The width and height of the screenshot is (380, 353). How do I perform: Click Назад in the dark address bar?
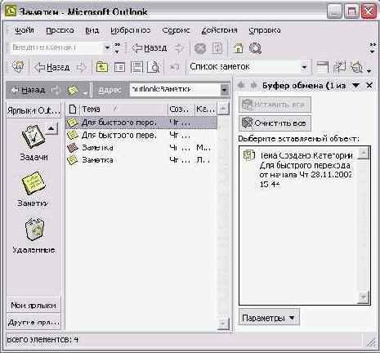28,90
